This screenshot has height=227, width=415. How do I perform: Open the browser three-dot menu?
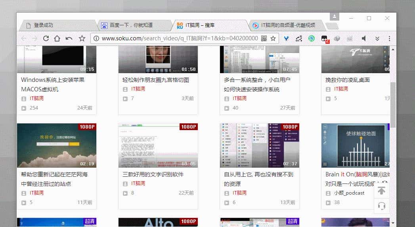point(389,38)
